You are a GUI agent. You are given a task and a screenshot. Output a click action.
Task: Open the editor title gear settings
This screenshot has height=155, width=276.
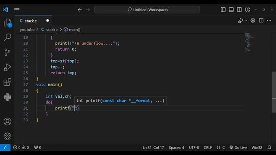point(253,21)
